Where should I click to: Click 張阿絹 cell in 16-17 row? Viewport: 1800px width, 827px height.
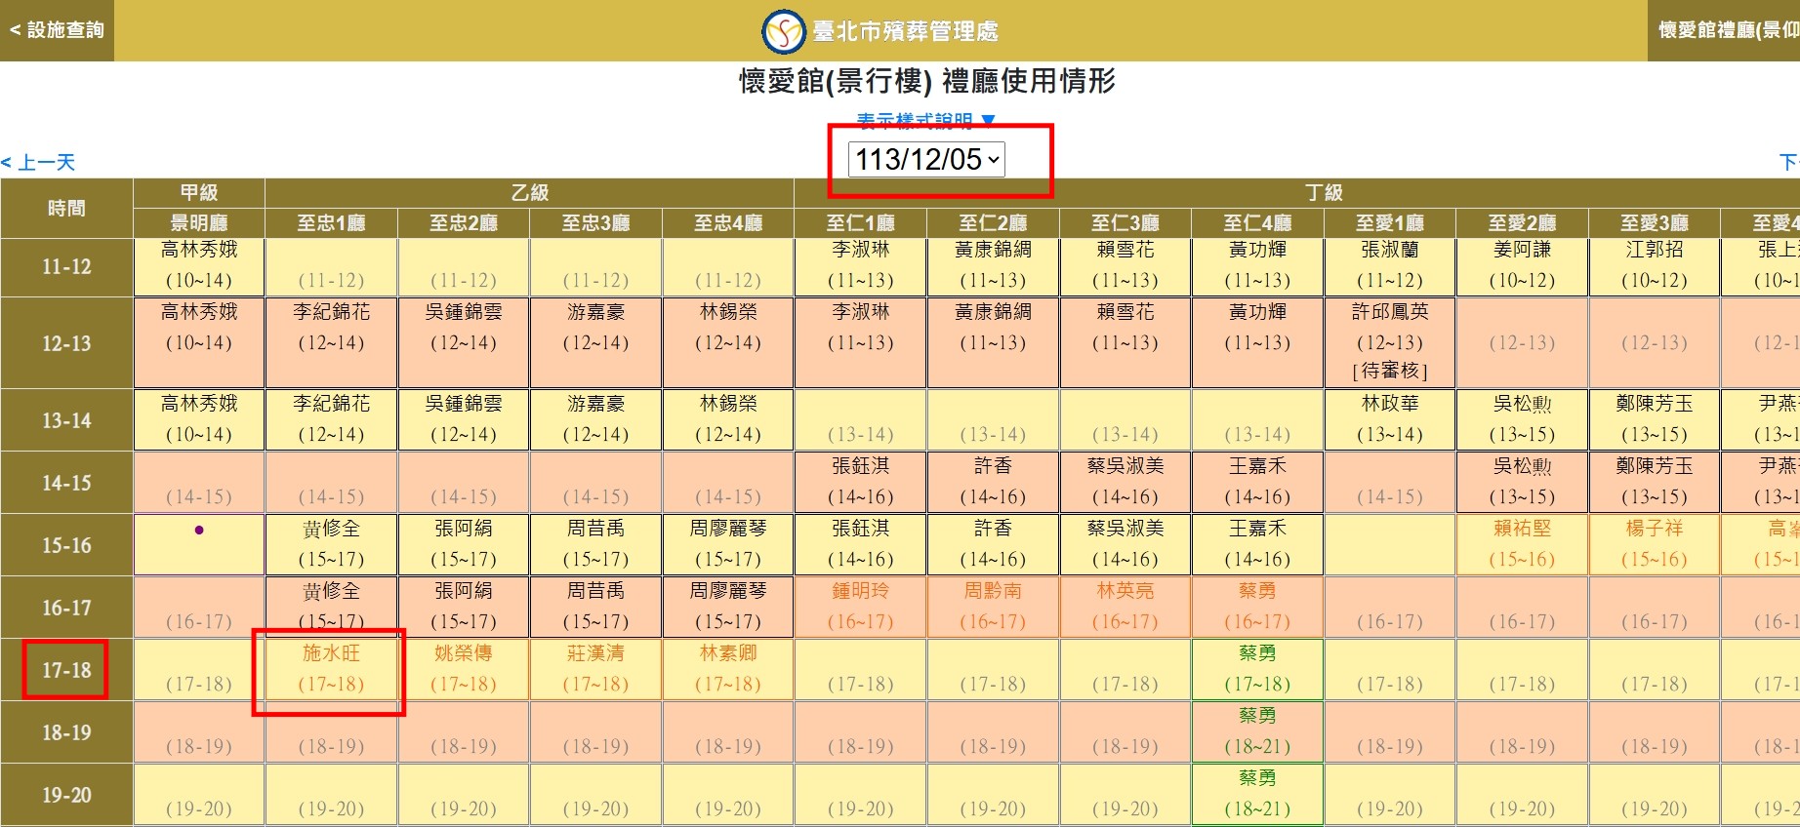click(x=464, y=607)
